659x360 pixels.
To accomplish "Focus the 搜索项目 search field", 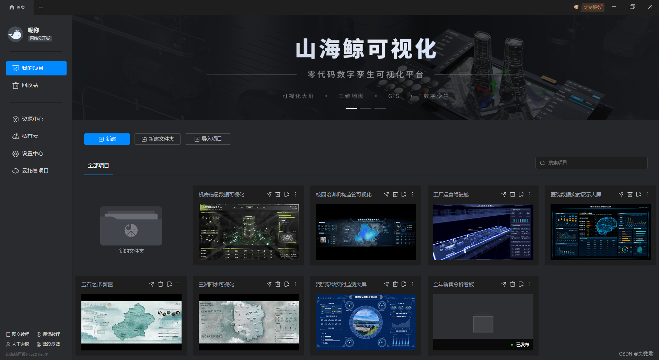I will 591,163.
